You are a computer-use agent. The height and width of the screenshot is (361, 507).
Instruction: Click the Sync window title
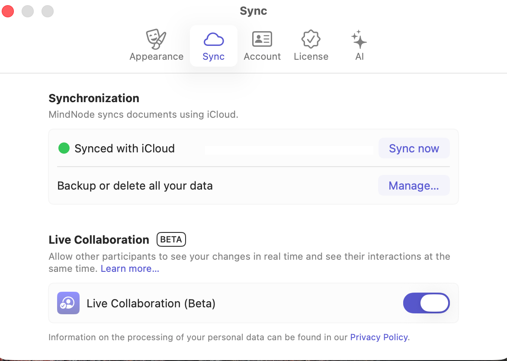(253, 11)
